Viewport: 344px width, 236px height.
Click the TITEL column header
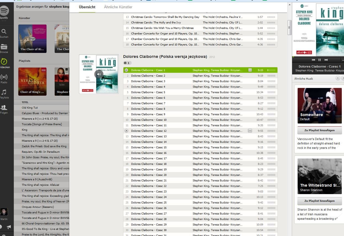click(25, 102)
